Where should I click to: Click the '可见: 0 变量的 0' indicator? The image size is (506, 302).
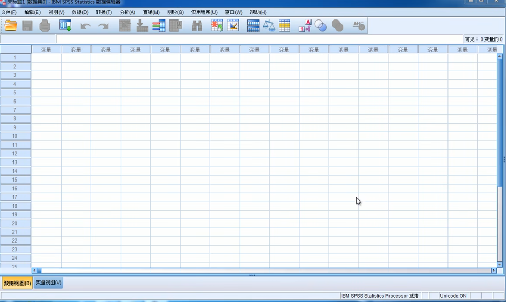(484, 39)
